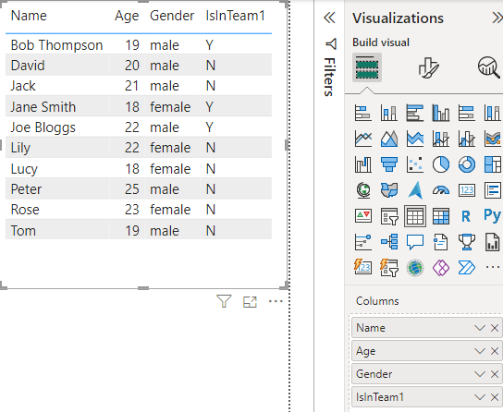Select the Azure map visual
The height and width of the screenshot is (412, 503).
(415, 190)
